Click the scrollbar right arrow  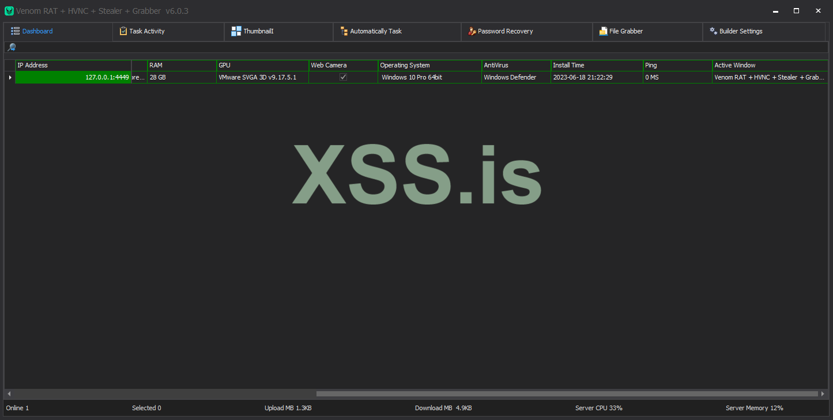[x=823, y=394]
